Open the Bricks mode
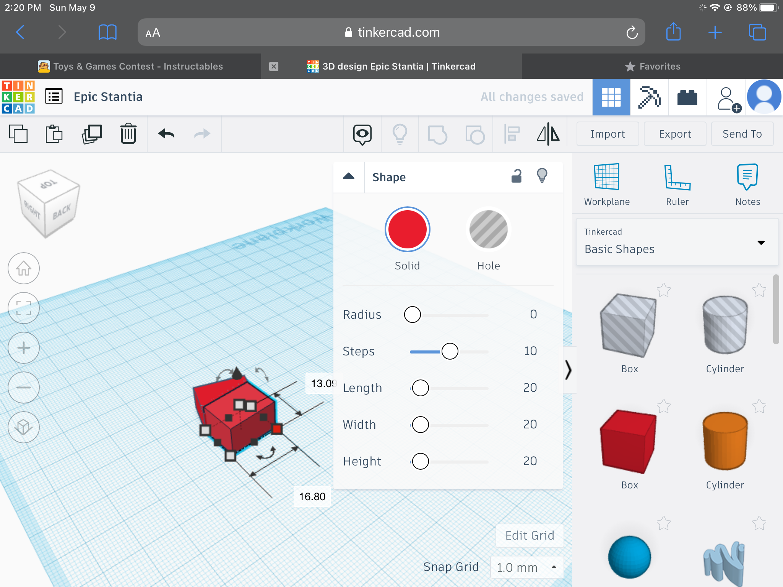 pyautogui.click(x=687, y=97)
